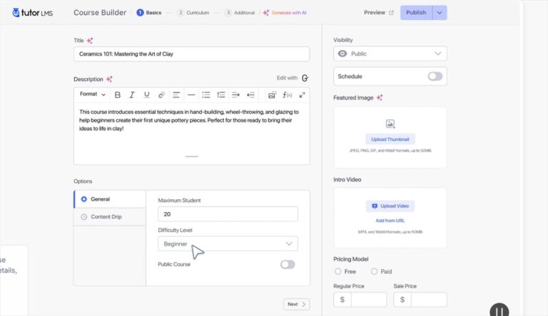
Task: Click the insert image icon in editor
Action: coord(272,95)
